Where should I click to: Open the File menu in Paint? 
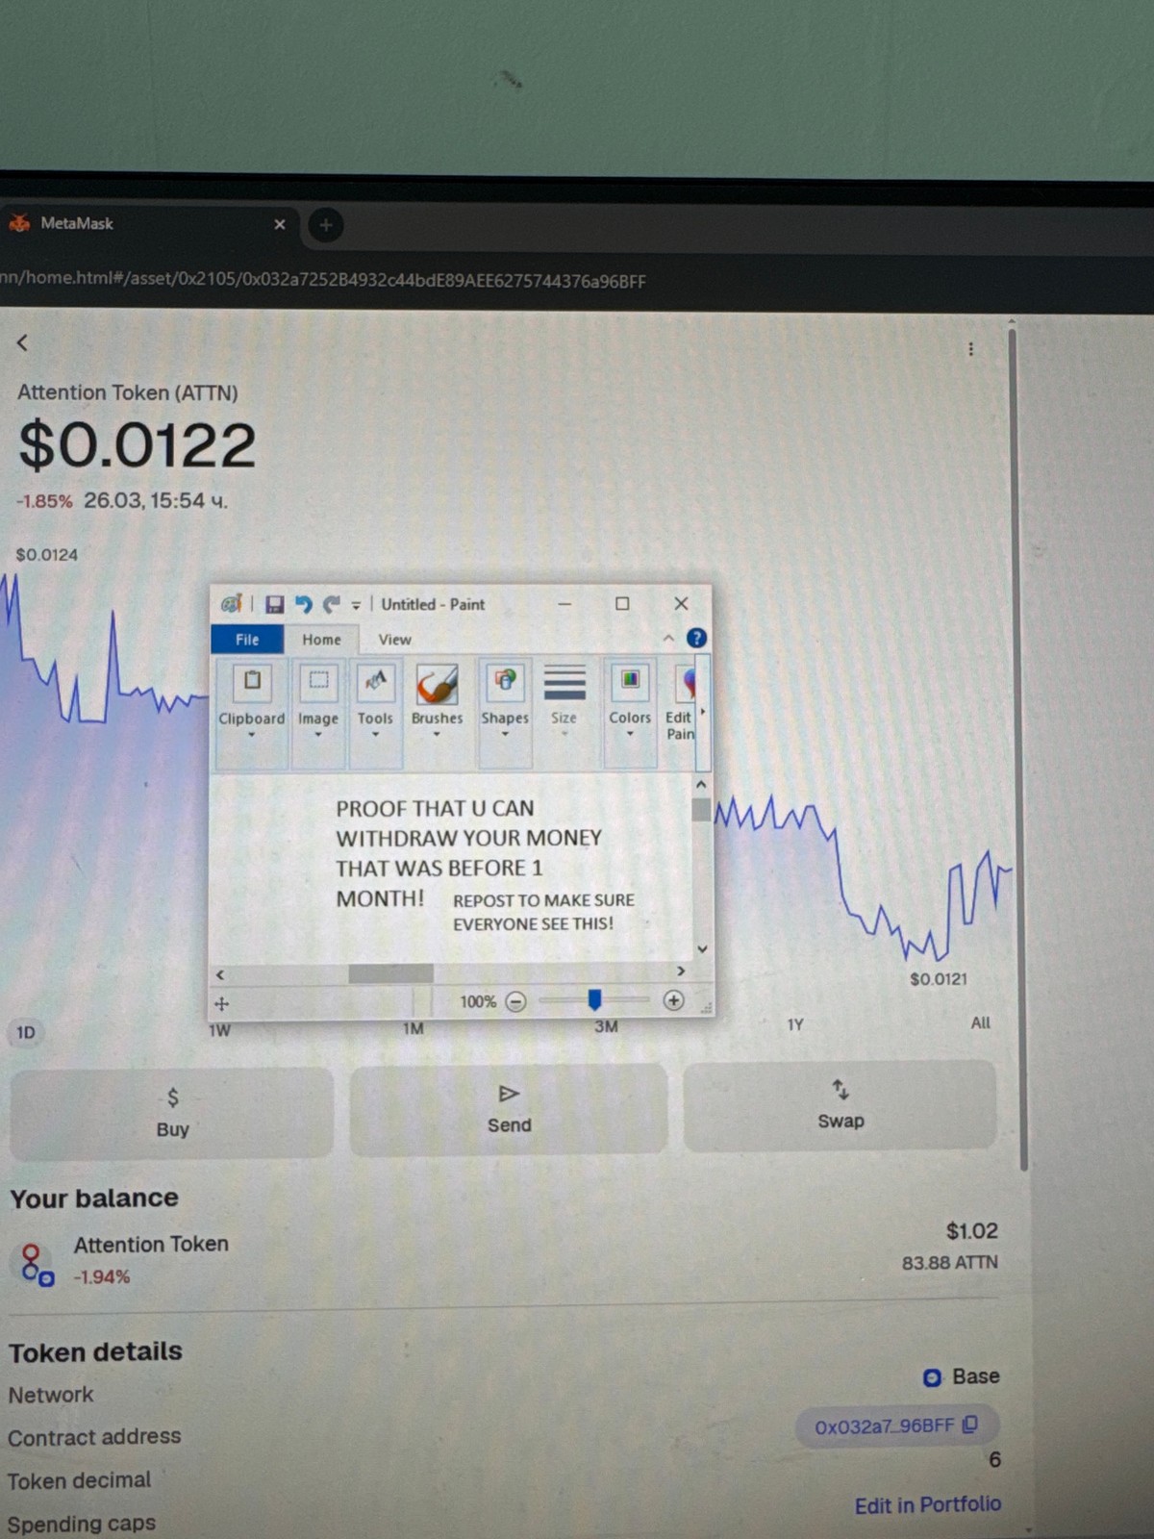coord(247,640)
